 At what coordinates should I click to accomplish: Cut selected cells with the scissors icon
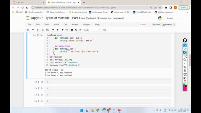pyautogui.click(x=38, y=30)
